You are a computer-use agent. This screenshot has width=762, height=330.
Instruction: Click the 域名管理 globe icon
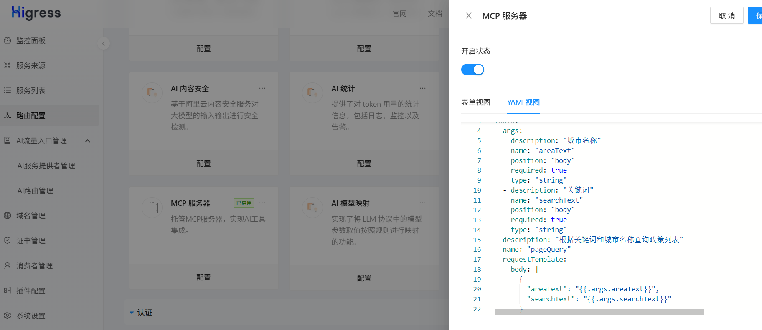click(x=8, y=215)
